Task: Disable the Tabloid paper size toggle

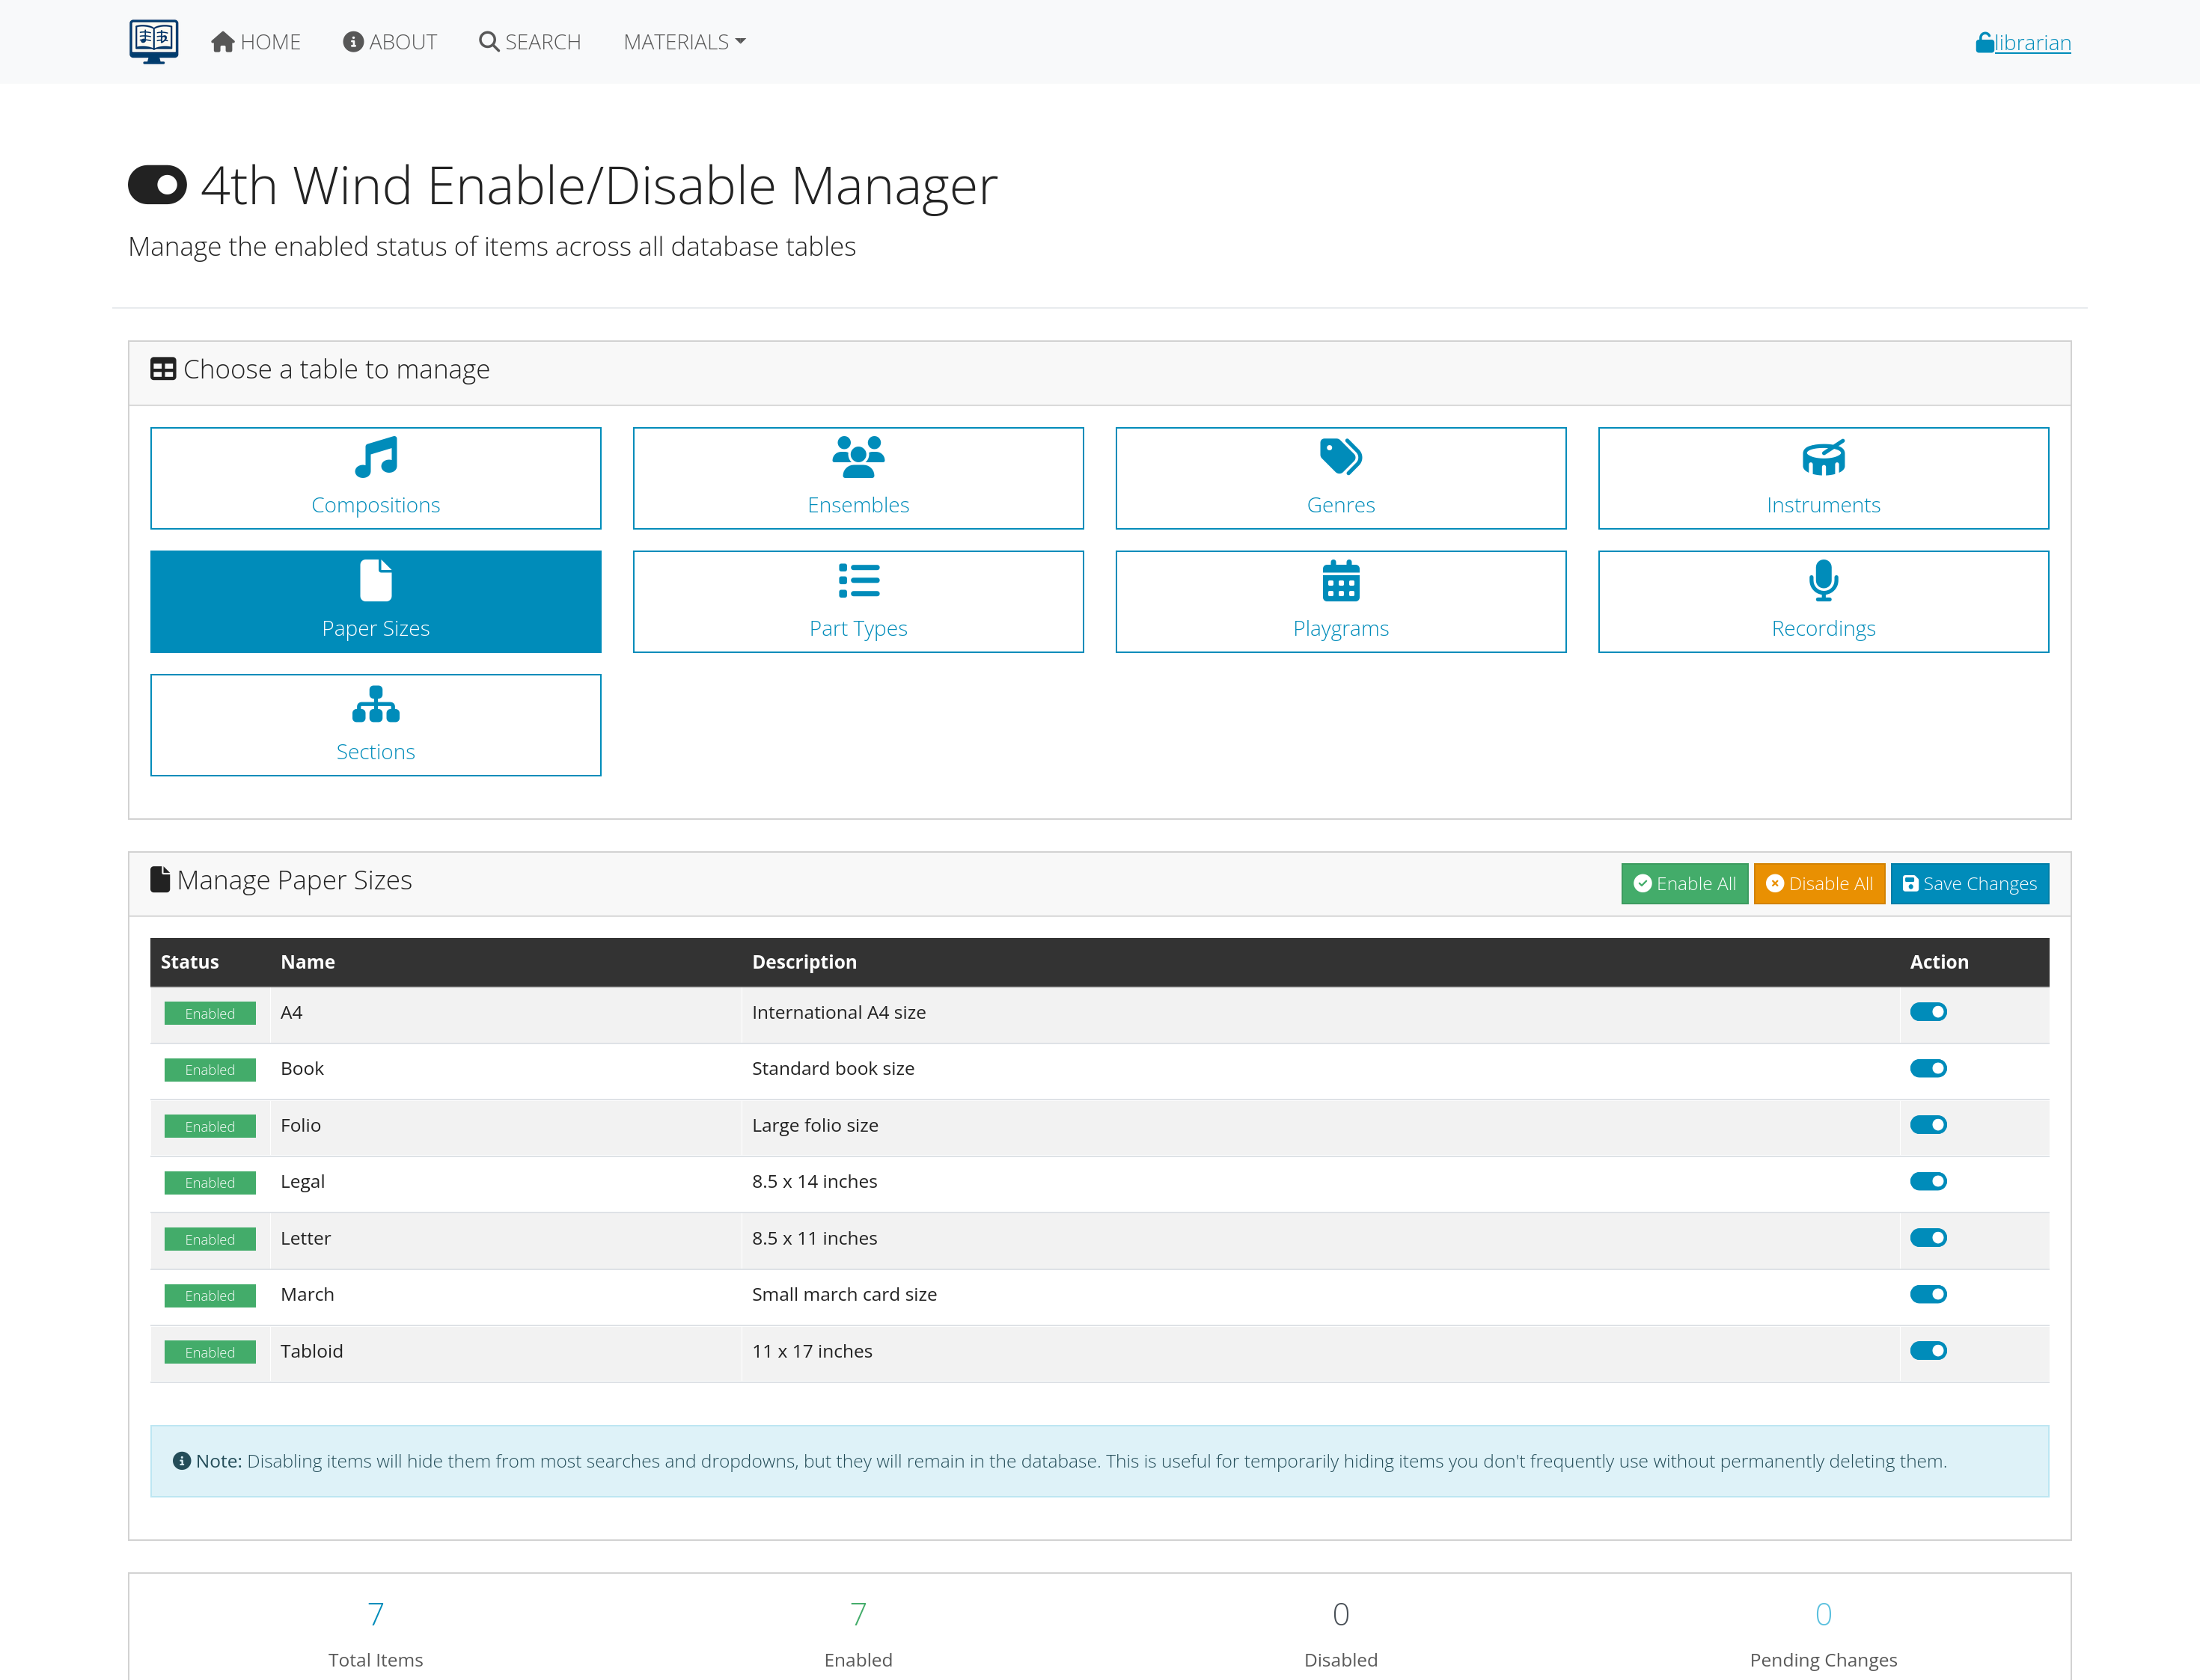Action: pos(1929,1350)
